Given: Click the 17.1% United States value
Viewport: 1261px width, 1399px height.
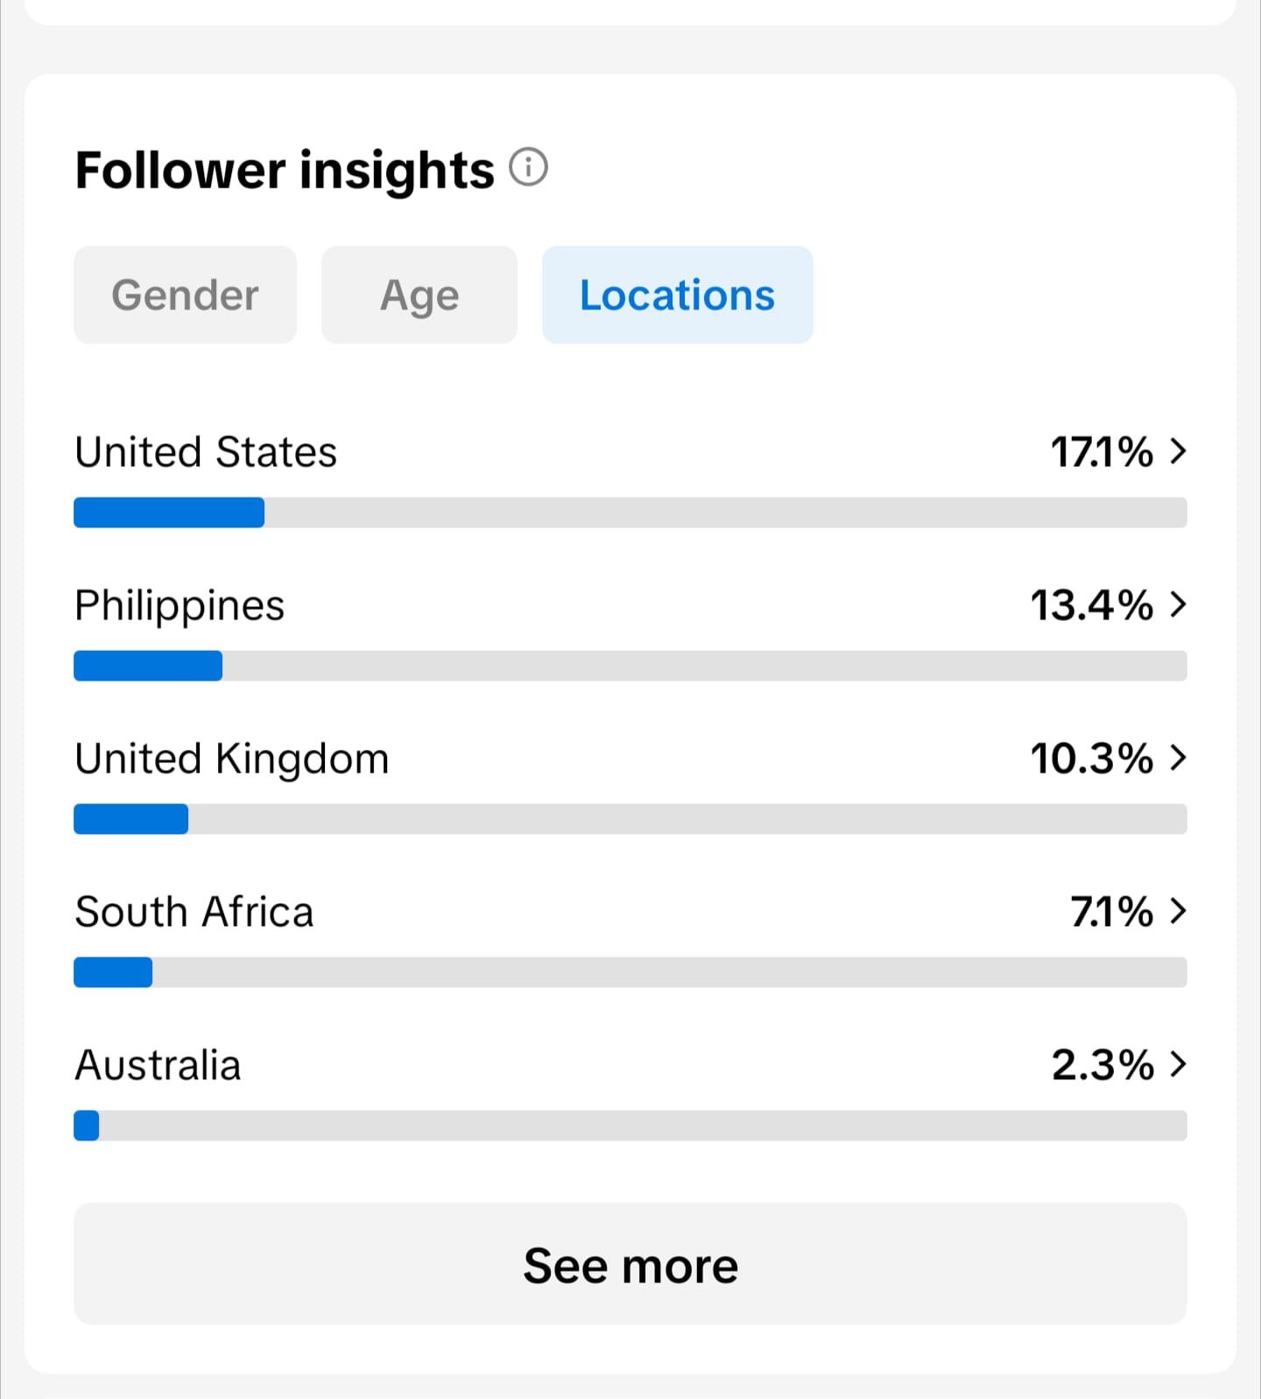Looking at the screenshot, I should tap(1102, 452).
